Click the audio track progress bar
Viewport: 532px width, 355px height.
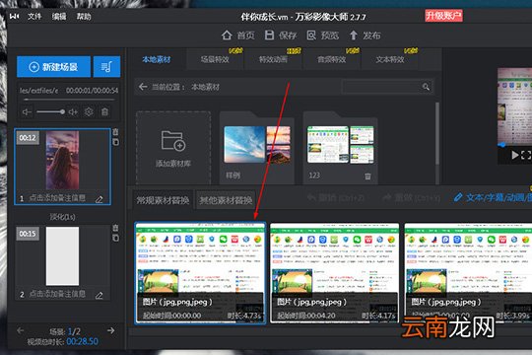69,100
